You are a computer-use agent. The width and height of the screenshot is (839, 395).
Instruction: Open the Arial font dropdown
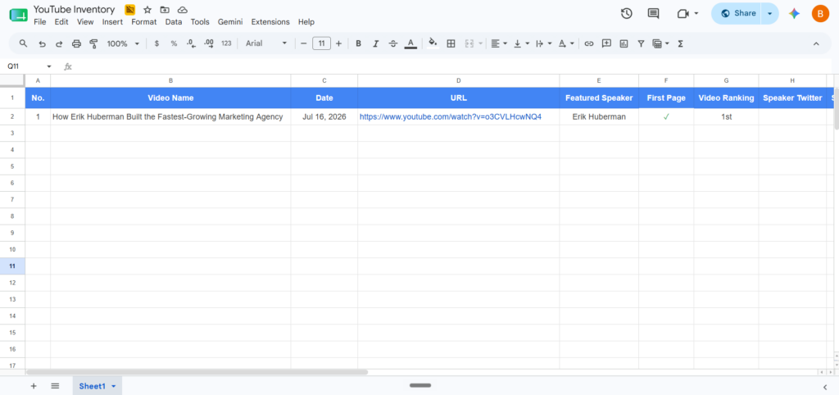[x=266, y=44]
